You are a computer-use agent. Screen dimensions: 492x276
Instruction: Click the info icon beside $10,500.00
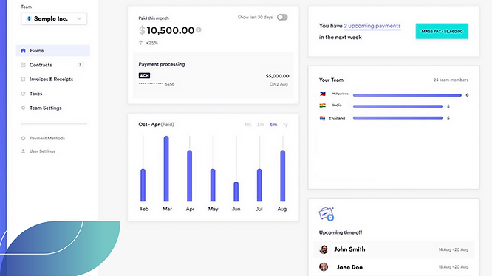[x=198, y=30]
